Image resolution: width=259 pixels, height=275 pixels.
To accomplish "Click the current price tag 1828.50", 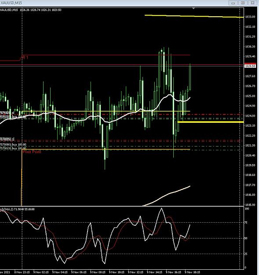I will coord(250,66).
